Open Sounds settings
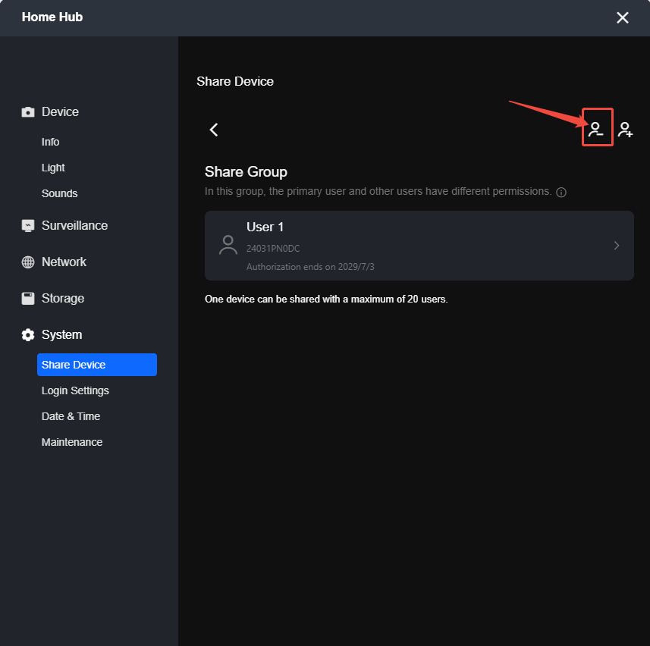 59,193
